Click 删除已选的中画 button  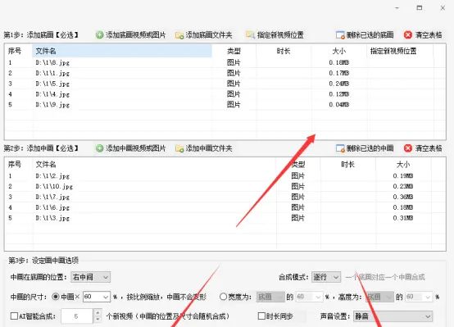pos(365,148)
